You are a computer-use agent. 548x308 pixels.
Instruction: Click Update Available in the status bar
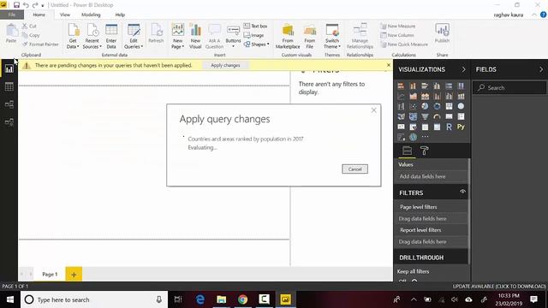pos(499,287)
